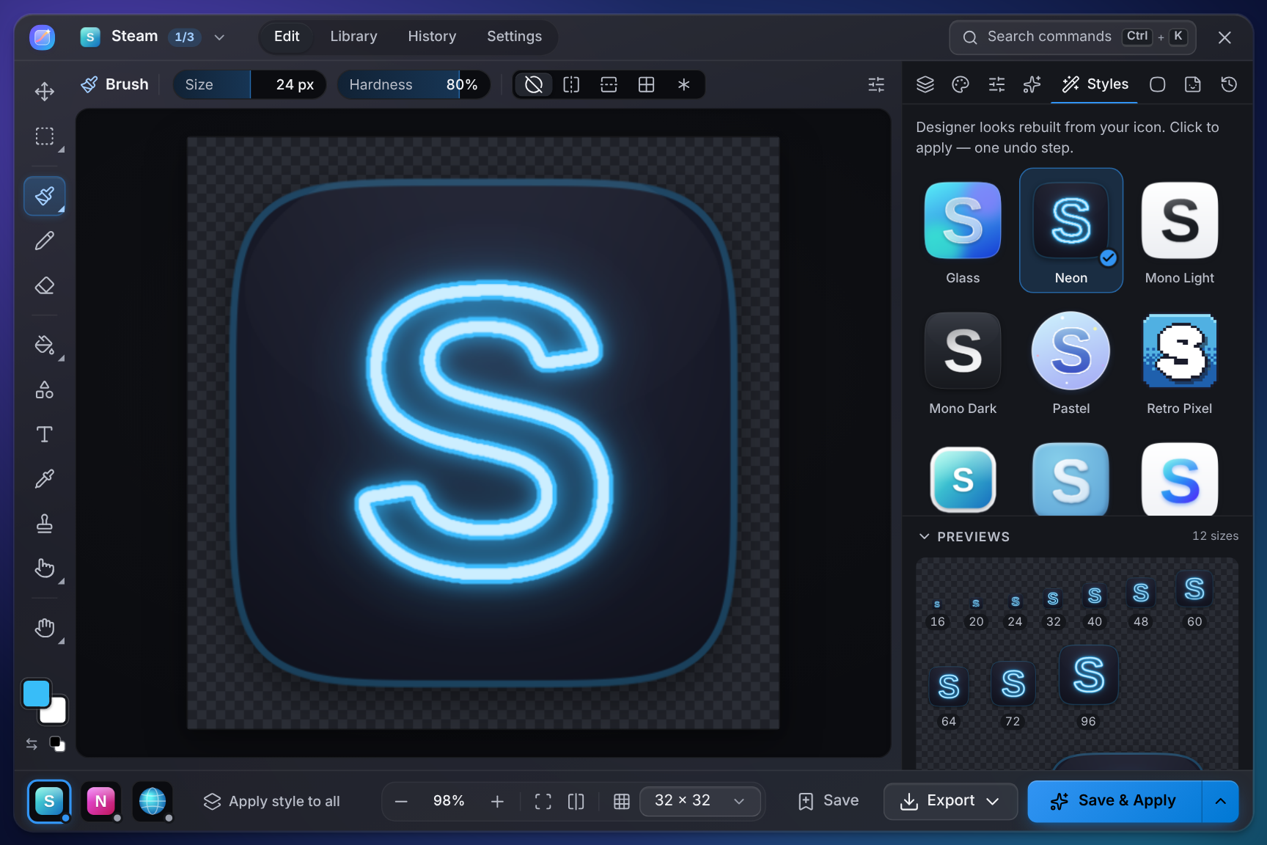Select the Smudge finger tool
Image resolution: width=1267 pixels, height=845 pixels.
click(x=45, y=568)
